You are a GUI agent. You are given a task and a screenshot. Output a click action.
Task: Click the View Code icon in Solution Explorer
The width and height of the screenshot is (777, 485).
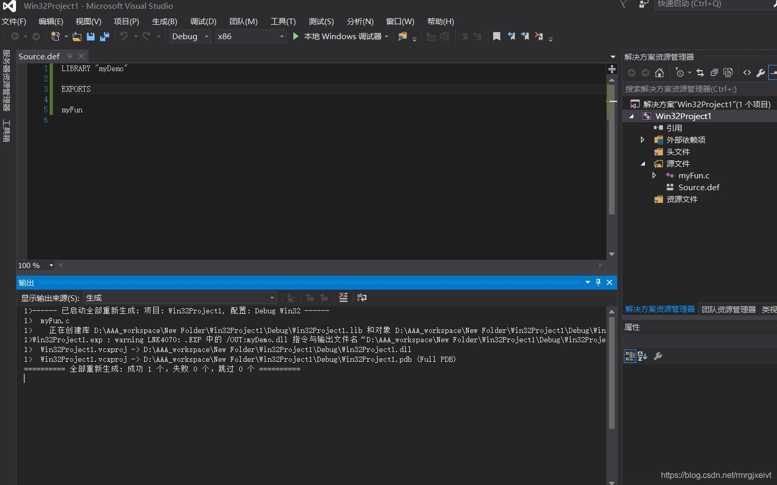[x=747, y=73]
